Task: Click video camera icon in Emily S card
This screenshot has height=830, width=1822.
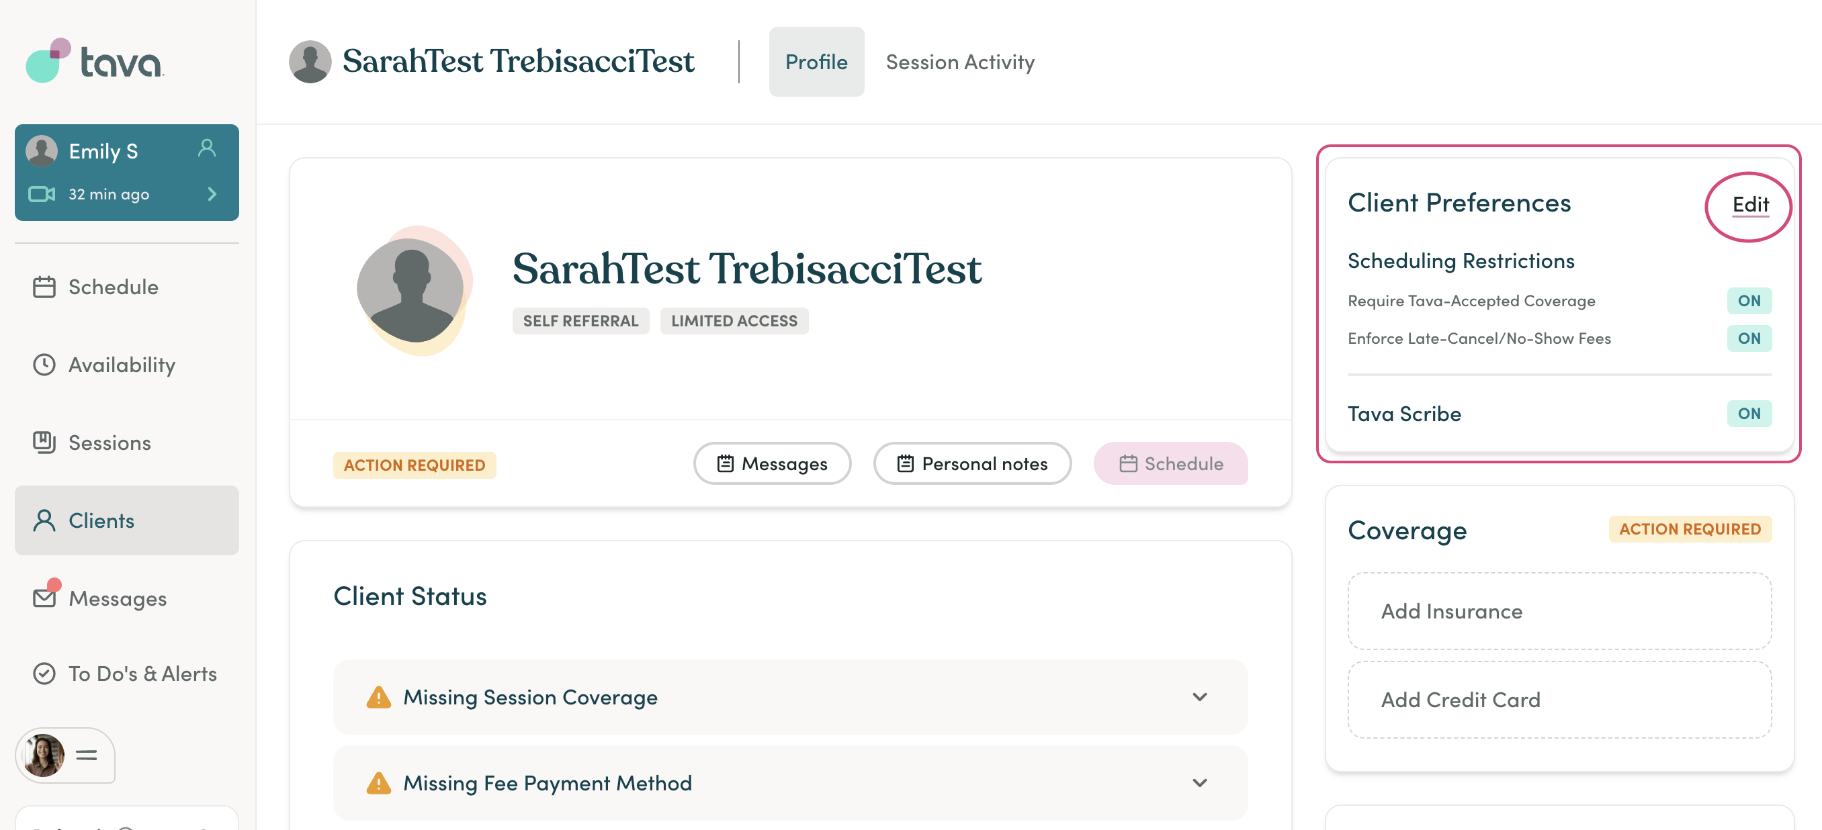Action: pyautogui.click(x=42, y=193)
